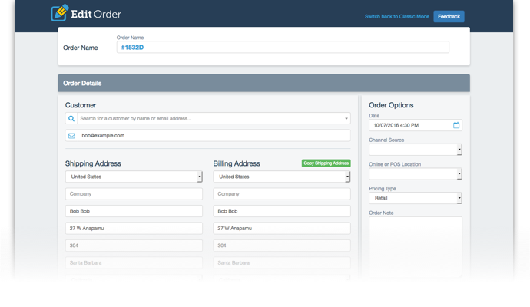Click billing apartment field 304
The image size is (530, 307).
coord(282,246)
